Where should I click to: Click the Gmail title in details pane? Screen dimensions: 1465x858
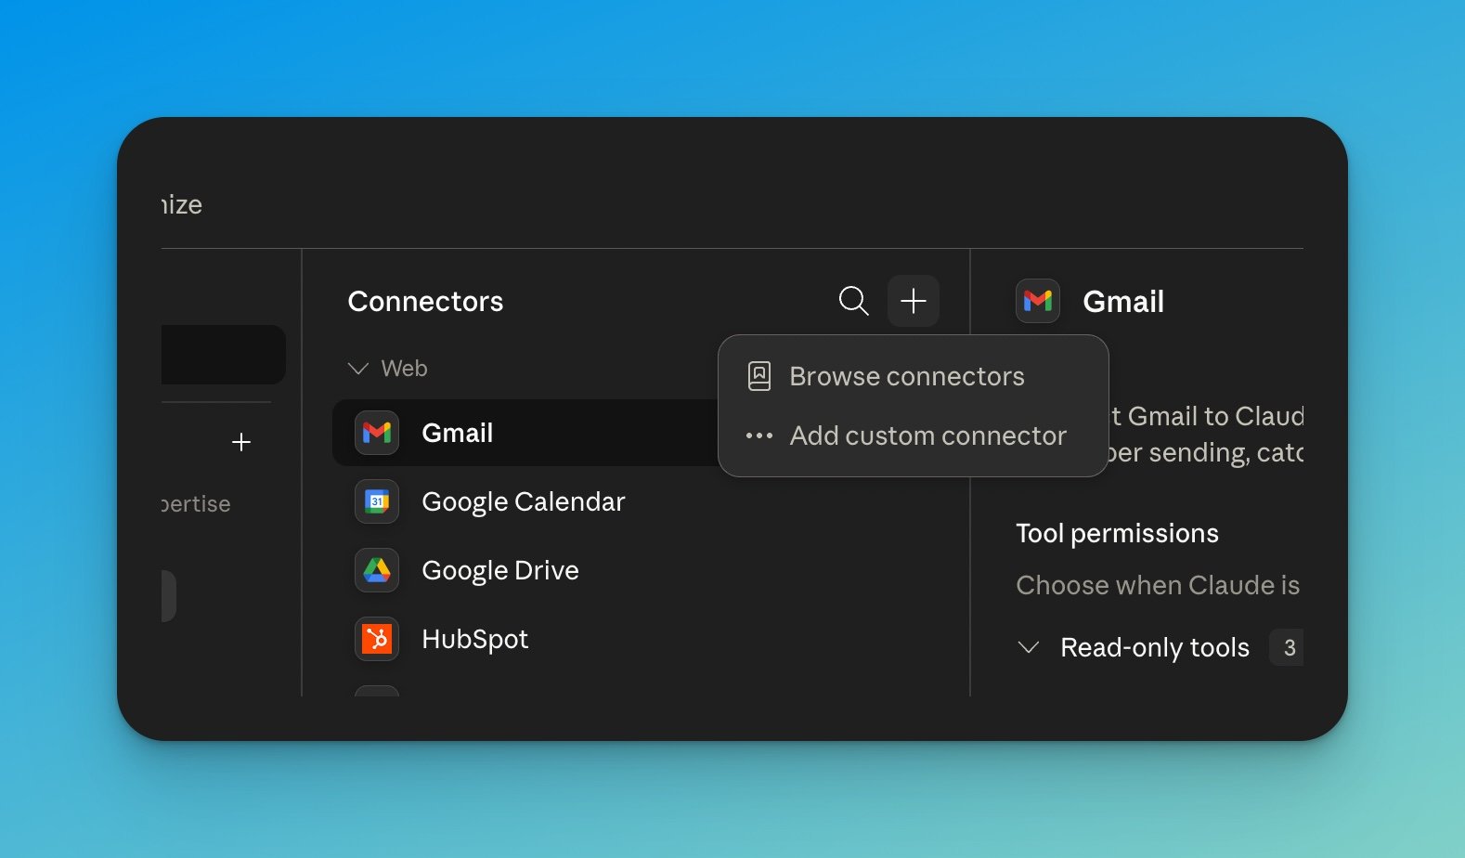click(x=1123, y=301)
